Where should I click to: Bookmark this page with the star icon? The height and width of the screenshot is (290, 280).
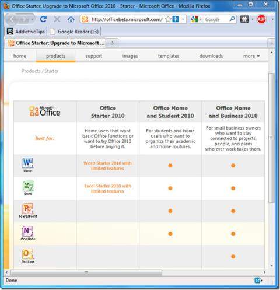pyautogui.click(x=168, y=19)
